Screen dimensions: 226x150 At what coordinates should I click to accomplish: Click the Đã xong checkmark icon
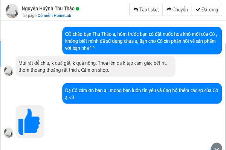[198, 10]
